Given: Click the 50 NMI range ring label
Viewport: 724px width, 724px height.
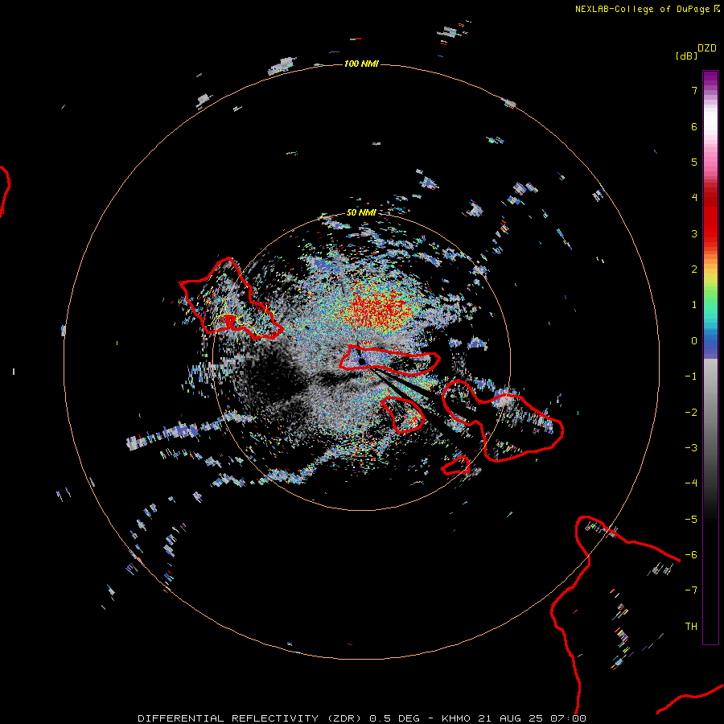Looking at the screenshot, I should (361, 212).
